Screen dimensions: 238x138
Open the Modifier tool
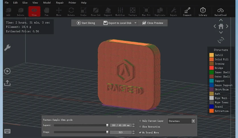coord(120,12)
